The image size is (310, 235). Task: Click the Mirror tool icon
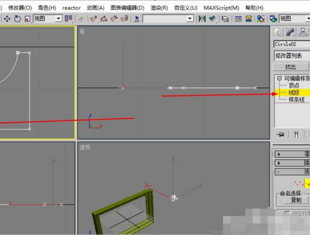(x=202, y=19)
